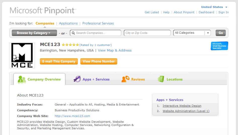Click the Industry Focus label
Screen dimensions: 238x135
point(30,104)
